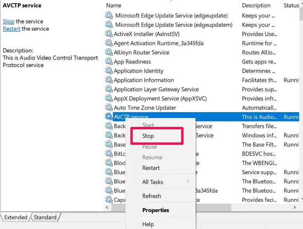
Task: Click gear icon beside AllJoyn Router Service
Action: point(109,52)
